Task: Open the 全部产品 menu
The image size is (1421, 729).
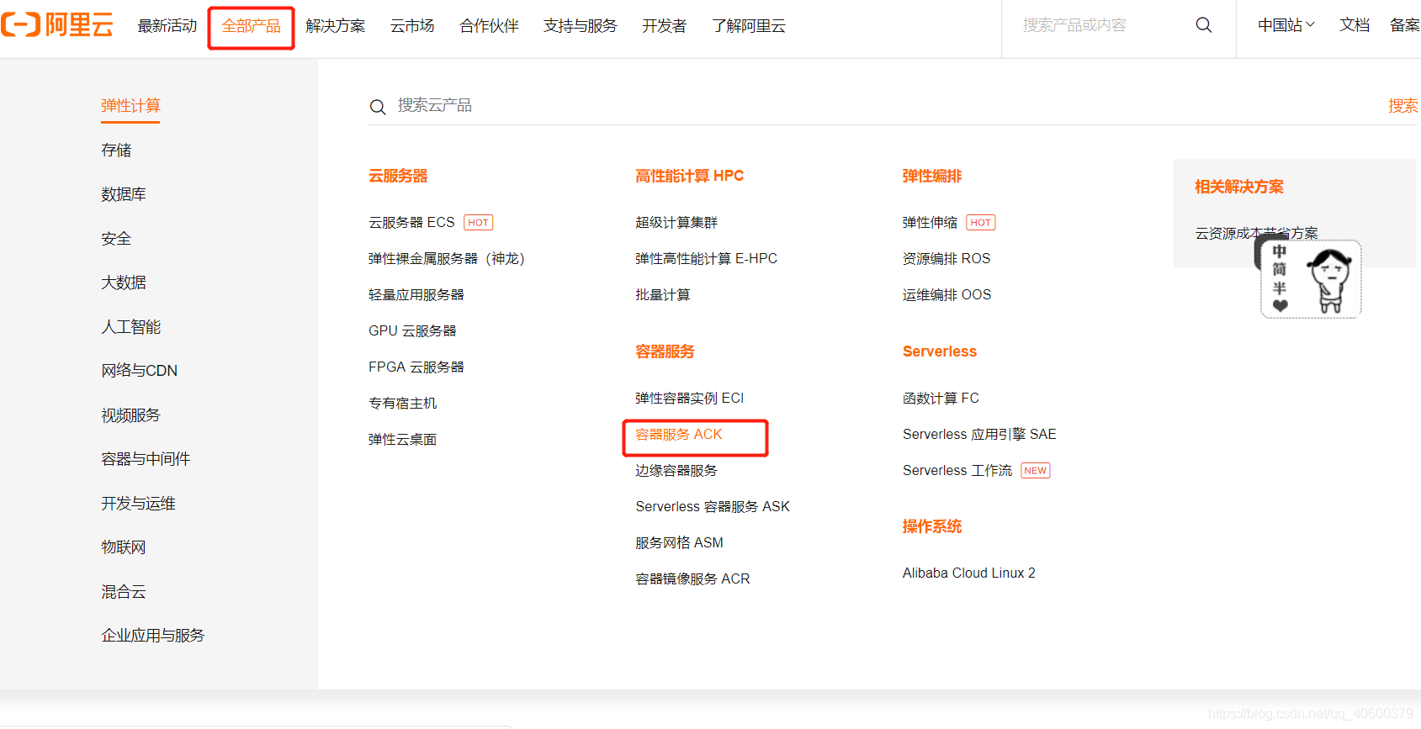Action: (x=251, y=26)
